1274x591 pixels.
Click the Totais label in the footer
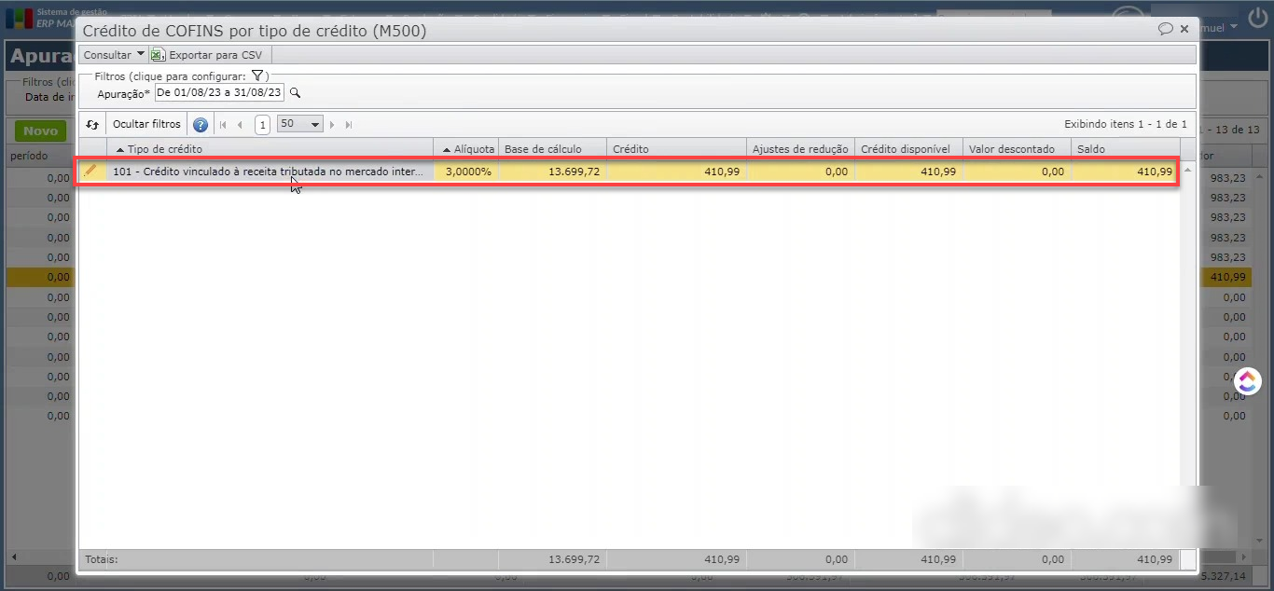click(102, 559)
